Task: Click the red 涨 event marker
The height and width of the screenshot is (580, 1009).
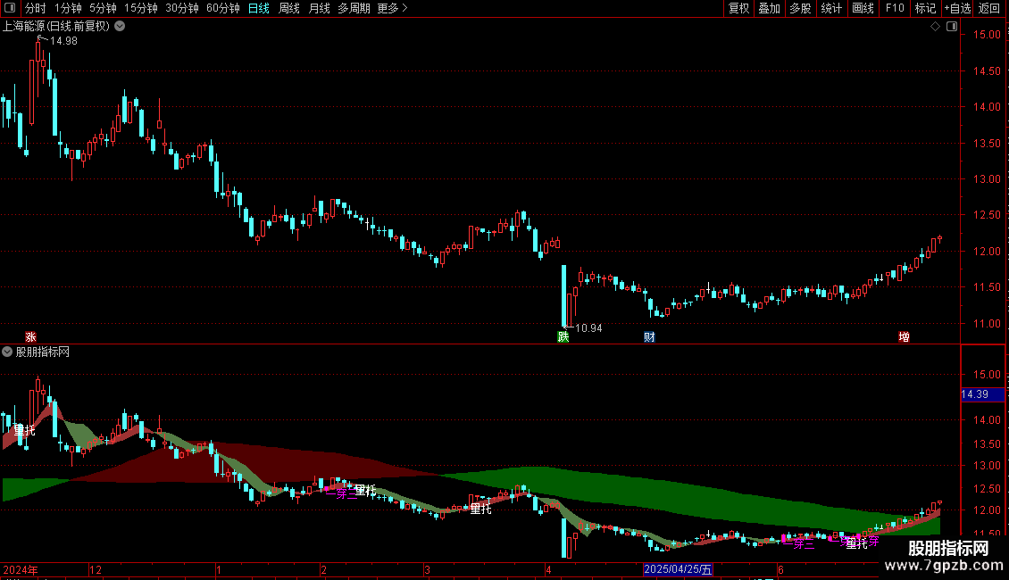Action: tap(30, 337)
